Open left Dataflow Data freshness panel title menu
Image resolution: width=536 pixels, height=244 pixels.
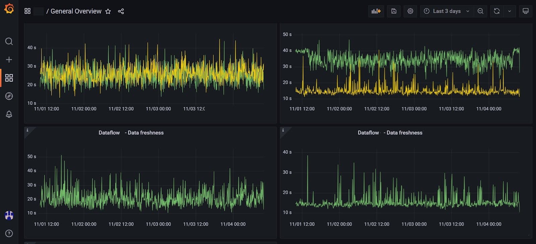[131, 133]
